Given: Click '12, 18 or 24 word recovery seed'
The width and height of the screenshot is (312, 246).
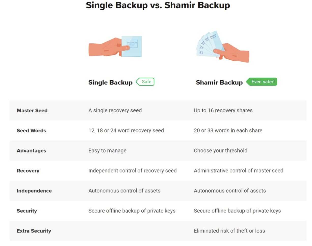Looking at the screenshot, I should pyautogui.click(x=126, y=130).
